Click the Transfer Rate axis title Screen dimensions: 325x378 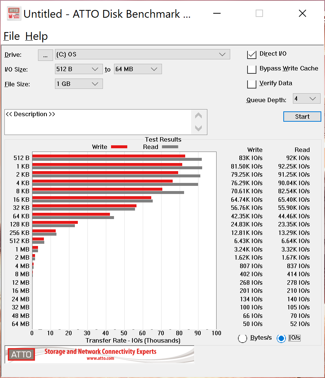pyautogui.click(x=133, y=341)
